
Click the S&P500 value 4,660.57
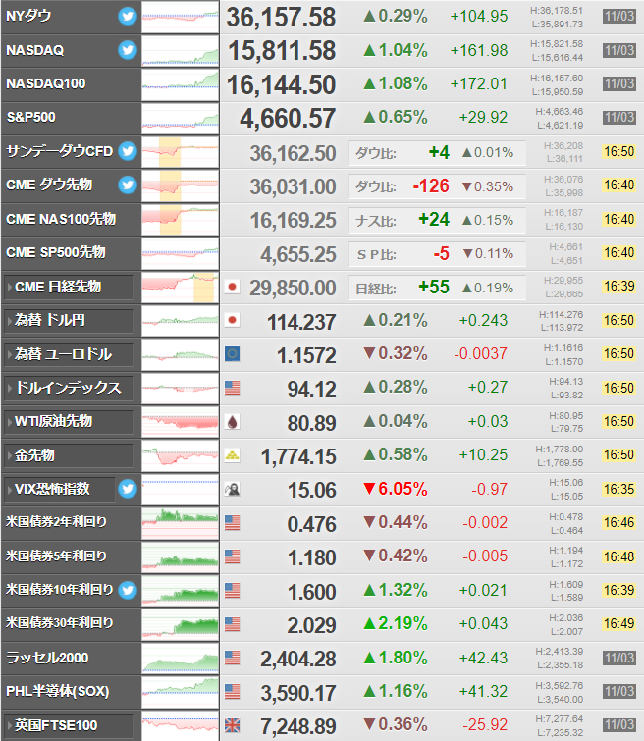pyautogui.click(x=288, y=118)
